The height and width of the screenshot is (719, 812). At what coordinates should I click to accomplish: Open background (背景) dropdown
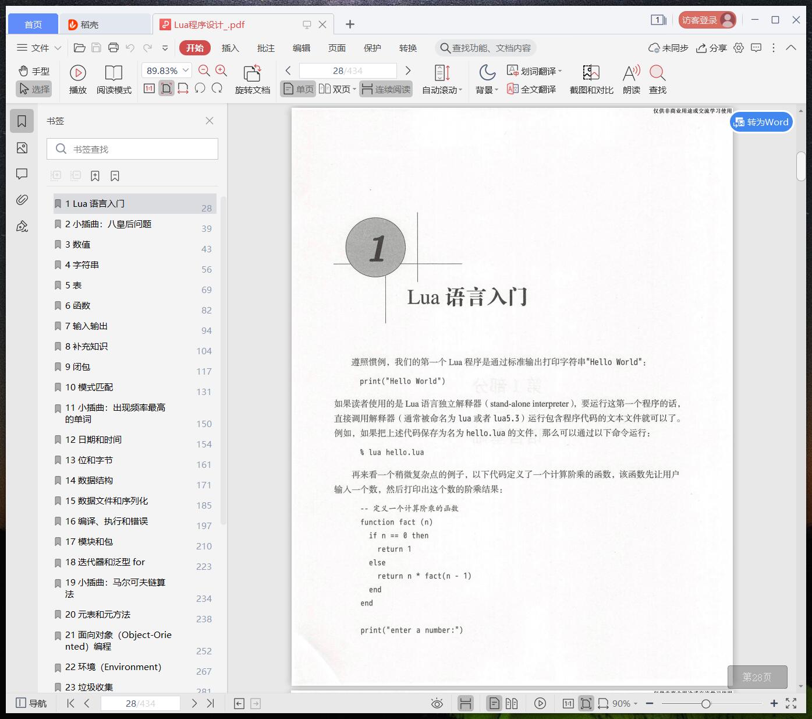click(487, 80)
